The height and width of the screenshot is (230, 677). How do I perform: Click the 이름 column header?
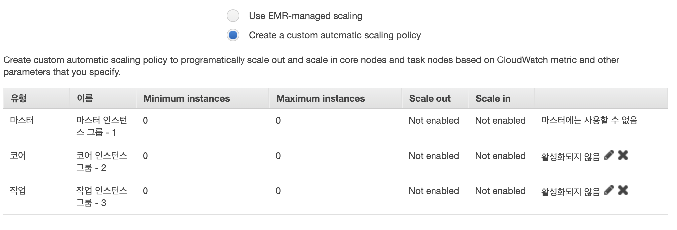(85, 98)
